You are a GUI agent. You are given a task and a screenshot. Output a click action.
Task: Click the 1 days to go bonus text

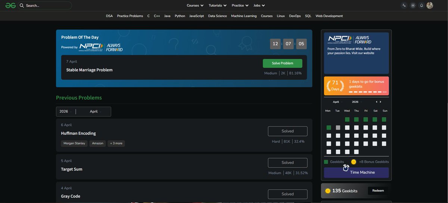(367, 84)
